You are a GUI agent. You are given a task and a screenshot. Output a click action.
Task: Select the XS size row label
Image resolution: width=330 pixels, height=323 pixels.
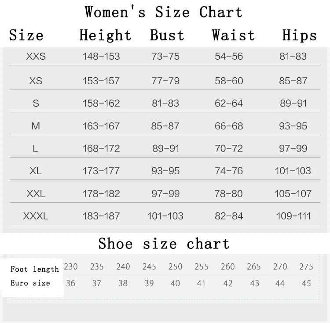(36, 81)
